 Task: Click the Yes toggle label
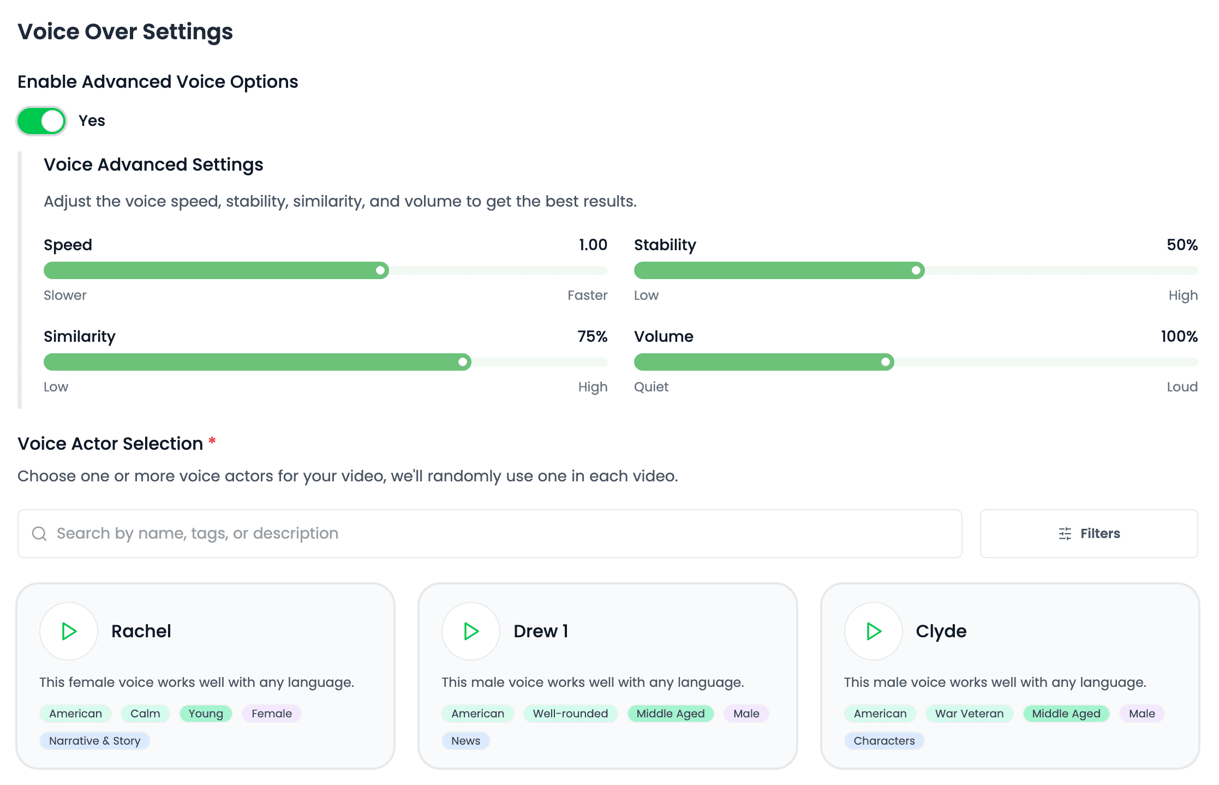click(x=92, y=120)
